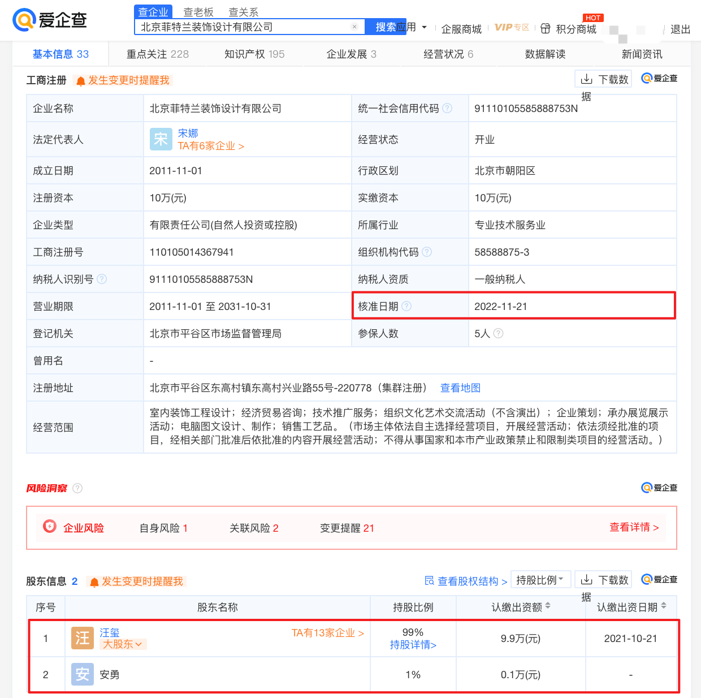Click help icon next to 5人 insured count
701x698 pixels.
498,333
